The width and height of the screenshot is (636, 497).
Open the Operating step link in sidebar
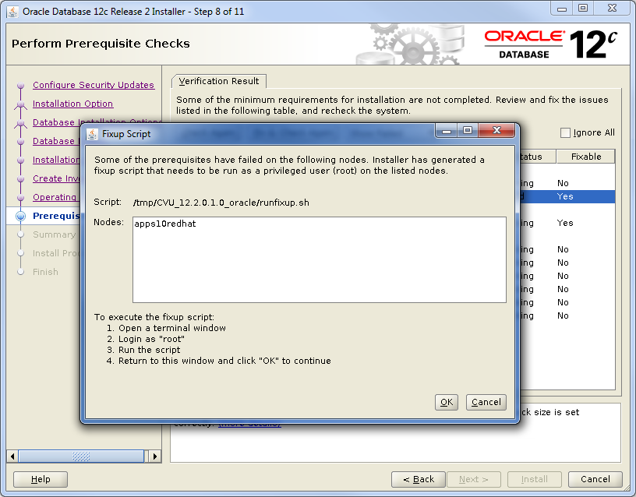[56, 197]
